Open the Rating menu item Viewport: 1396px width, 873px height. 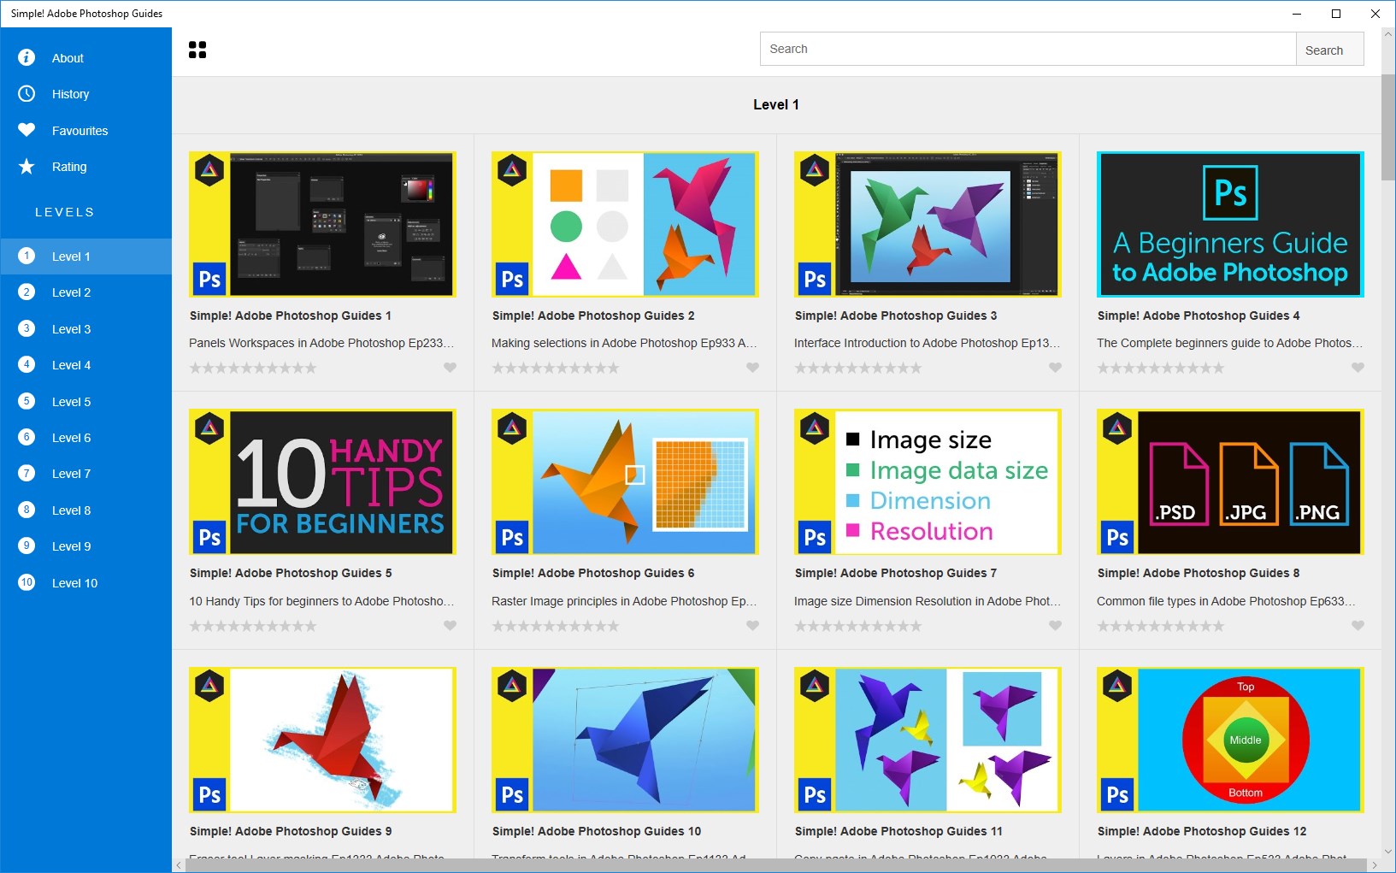click(85, 167)
